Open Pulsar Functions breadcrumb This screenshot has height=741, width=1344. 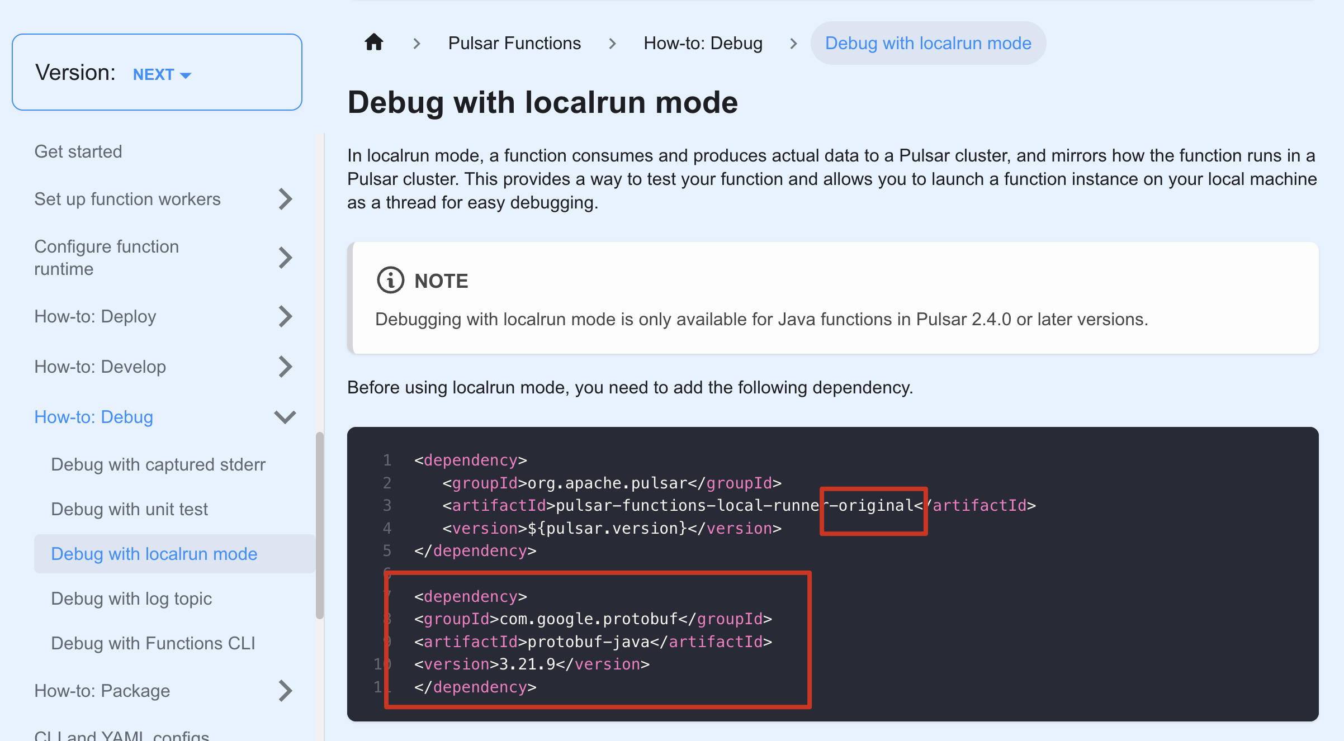point(514,43)
